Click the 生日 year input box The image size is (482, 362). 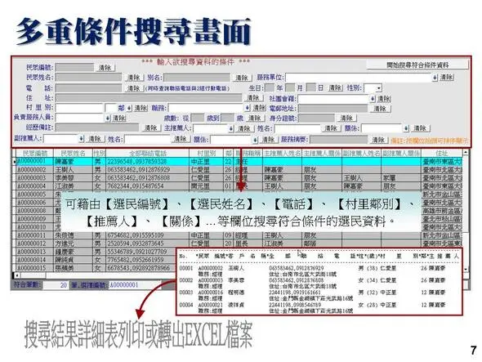[x=270, y=87]
